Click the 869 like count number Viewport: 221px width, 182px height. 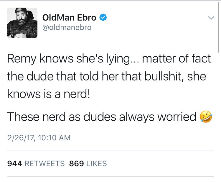(x=77, y=164)
